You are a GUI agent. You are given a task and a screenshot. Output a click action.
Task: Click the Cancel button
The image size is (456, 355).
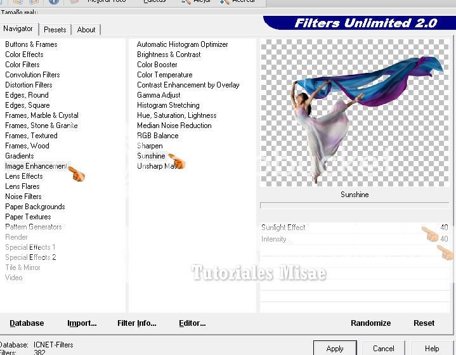383,348
